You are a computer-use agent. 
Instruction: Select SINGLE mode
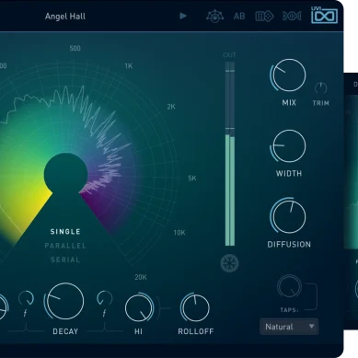[x=65, y=232]
